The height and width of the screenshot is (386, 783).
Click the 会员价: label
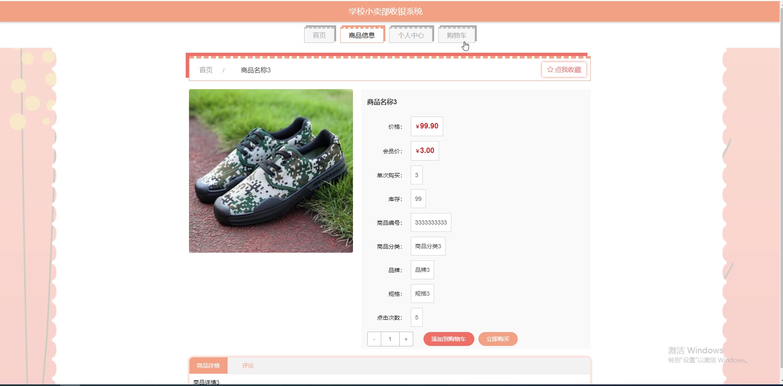pyautogui.click(x=392, y=151)
